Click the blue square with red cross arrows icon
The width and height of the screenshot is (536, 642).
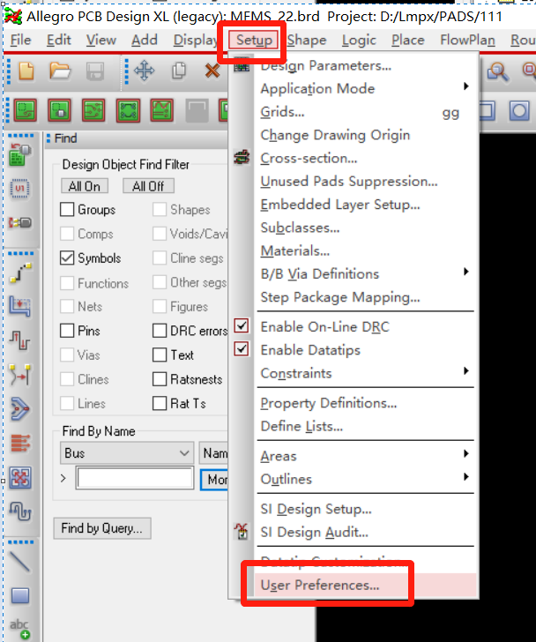(x=20, y=478)
